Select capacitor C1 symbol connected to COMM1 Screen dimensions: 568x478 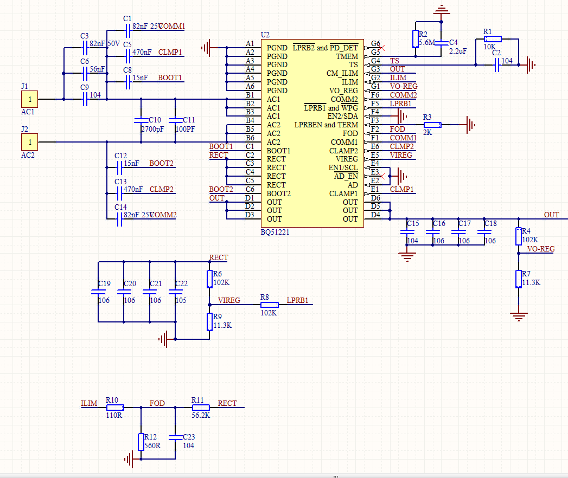(127, 30)
